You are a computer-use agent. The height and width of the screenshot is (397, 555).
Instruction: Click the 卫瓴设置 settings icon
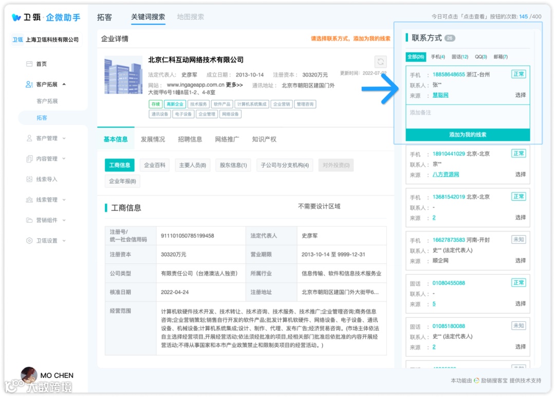click(29, 241)
